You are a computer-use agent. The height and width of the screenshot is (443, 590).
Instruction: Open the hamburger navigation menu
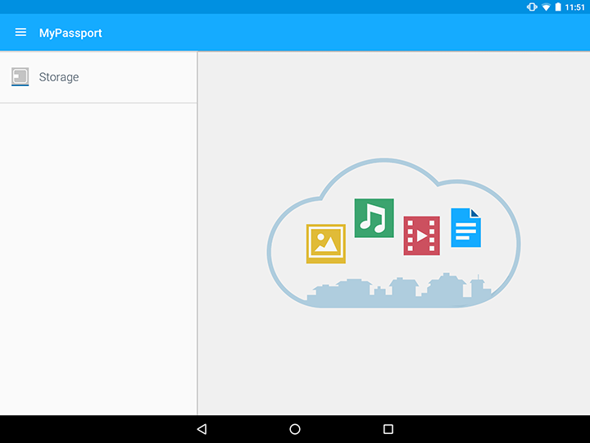coord(20,33)
